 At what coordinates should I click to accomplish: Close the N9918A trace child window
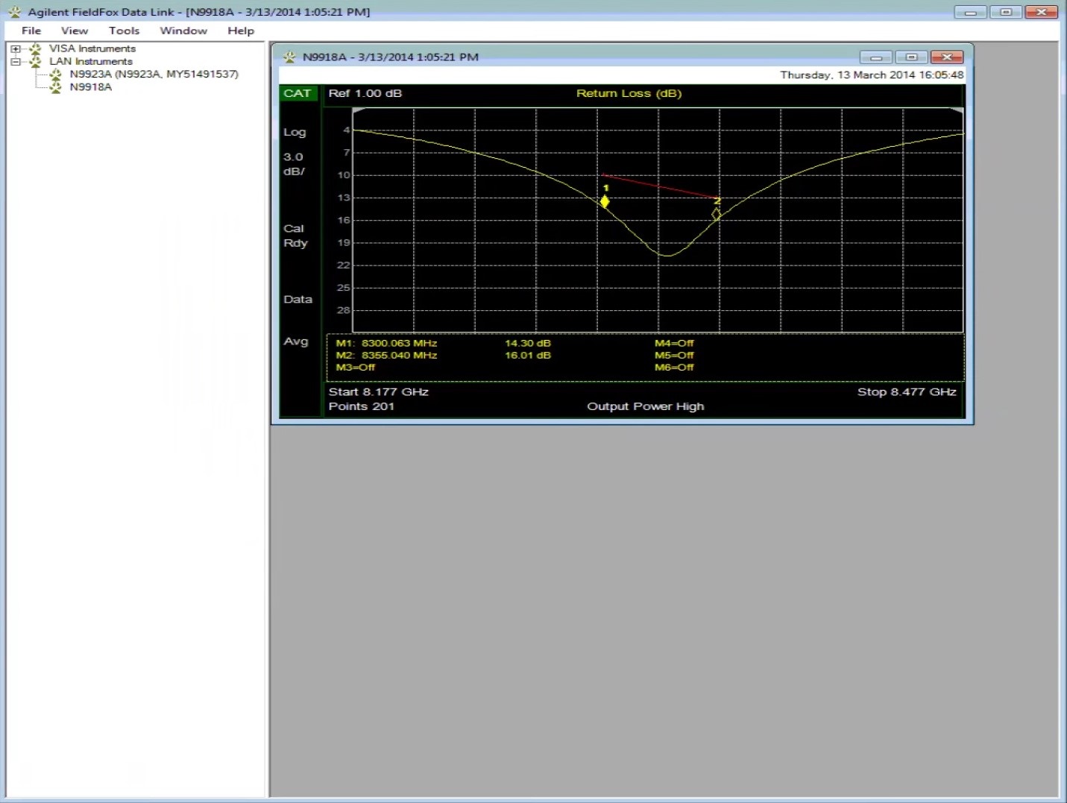pyautogui.click(x=946, y=57)
